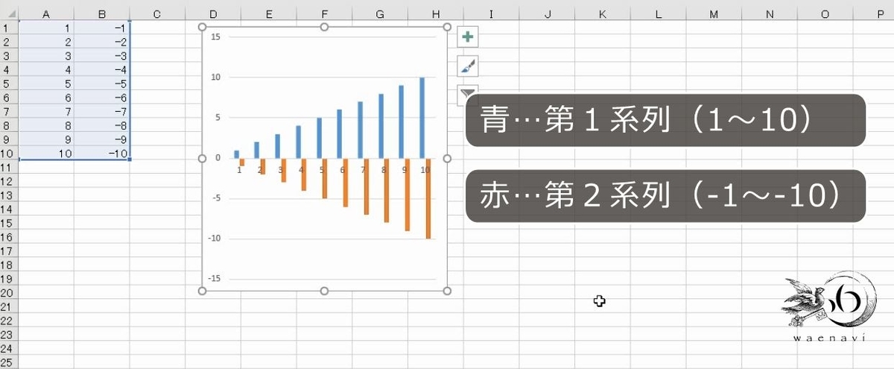
Task: Click cell B10 containing -10
Action: pos(101,154)
